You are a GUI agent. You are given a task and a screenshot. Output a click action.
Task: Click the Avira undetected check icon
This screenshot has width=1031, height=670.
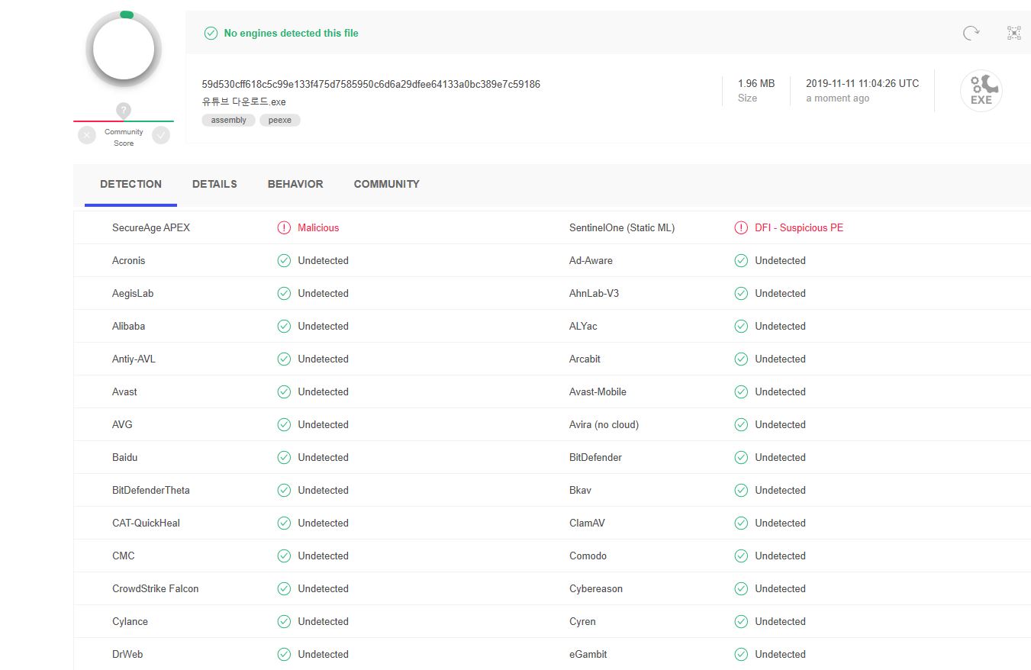[741, 424]
